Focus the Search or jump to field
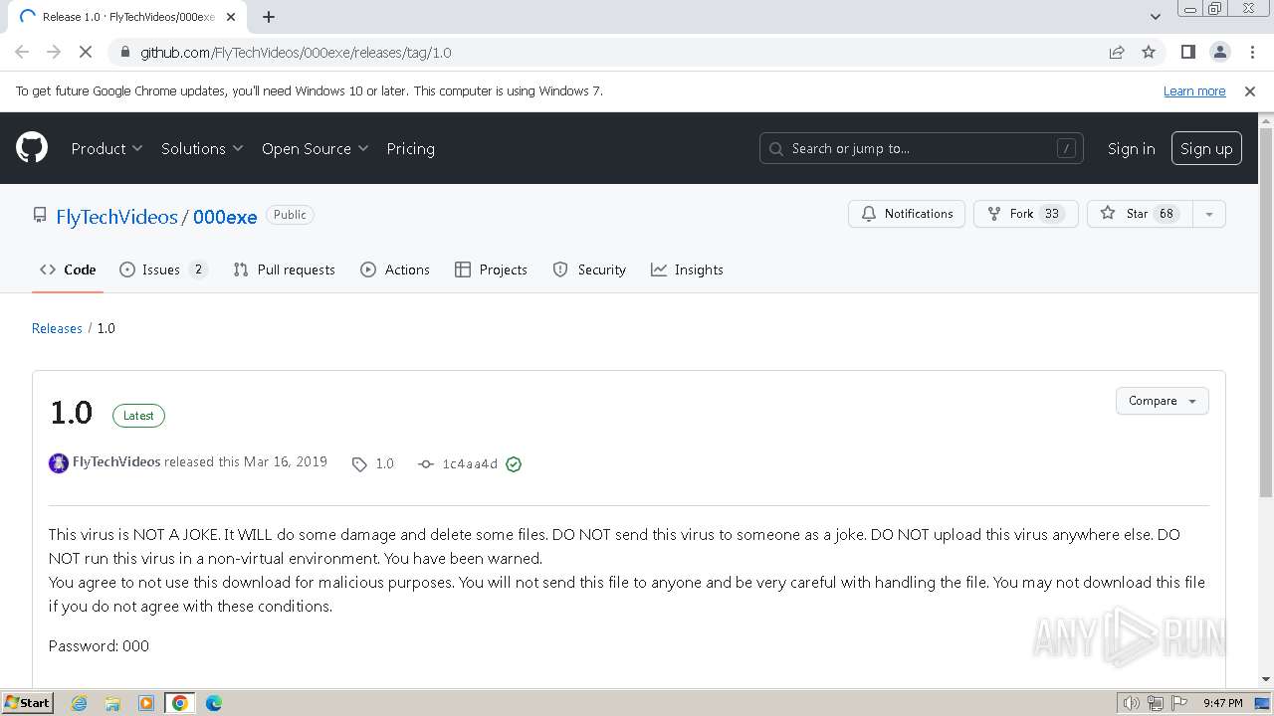Image resolution: width=1274 pixels, height=716 pixels. [x=921, y=148]
